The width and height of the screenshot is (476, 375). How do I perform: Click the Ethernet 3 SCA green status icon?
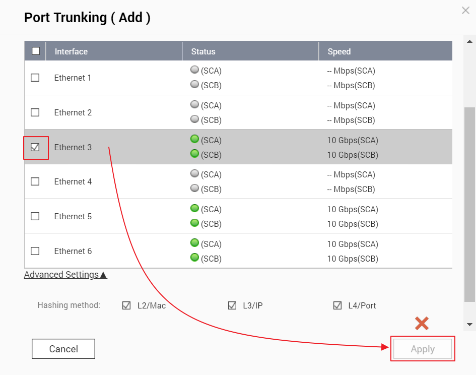pyautogui.click(x=194, y=139)
